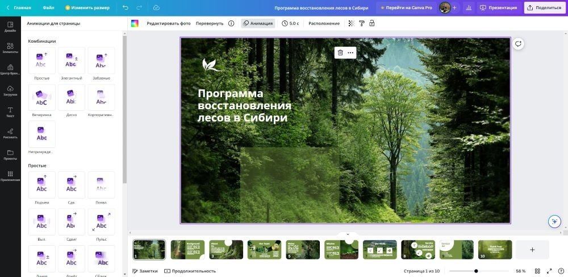
Task: Delete the selected element with trash icon
Action: coord(340,52)
